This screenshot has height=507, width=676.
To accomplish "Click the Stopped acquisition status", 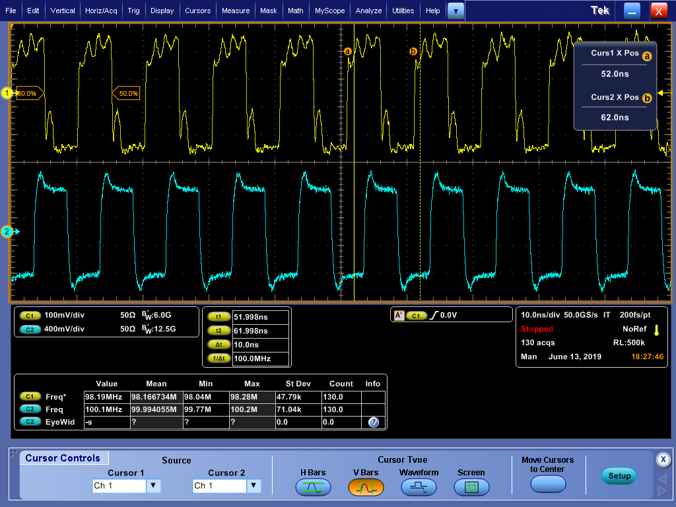I will tap(537, 329).
